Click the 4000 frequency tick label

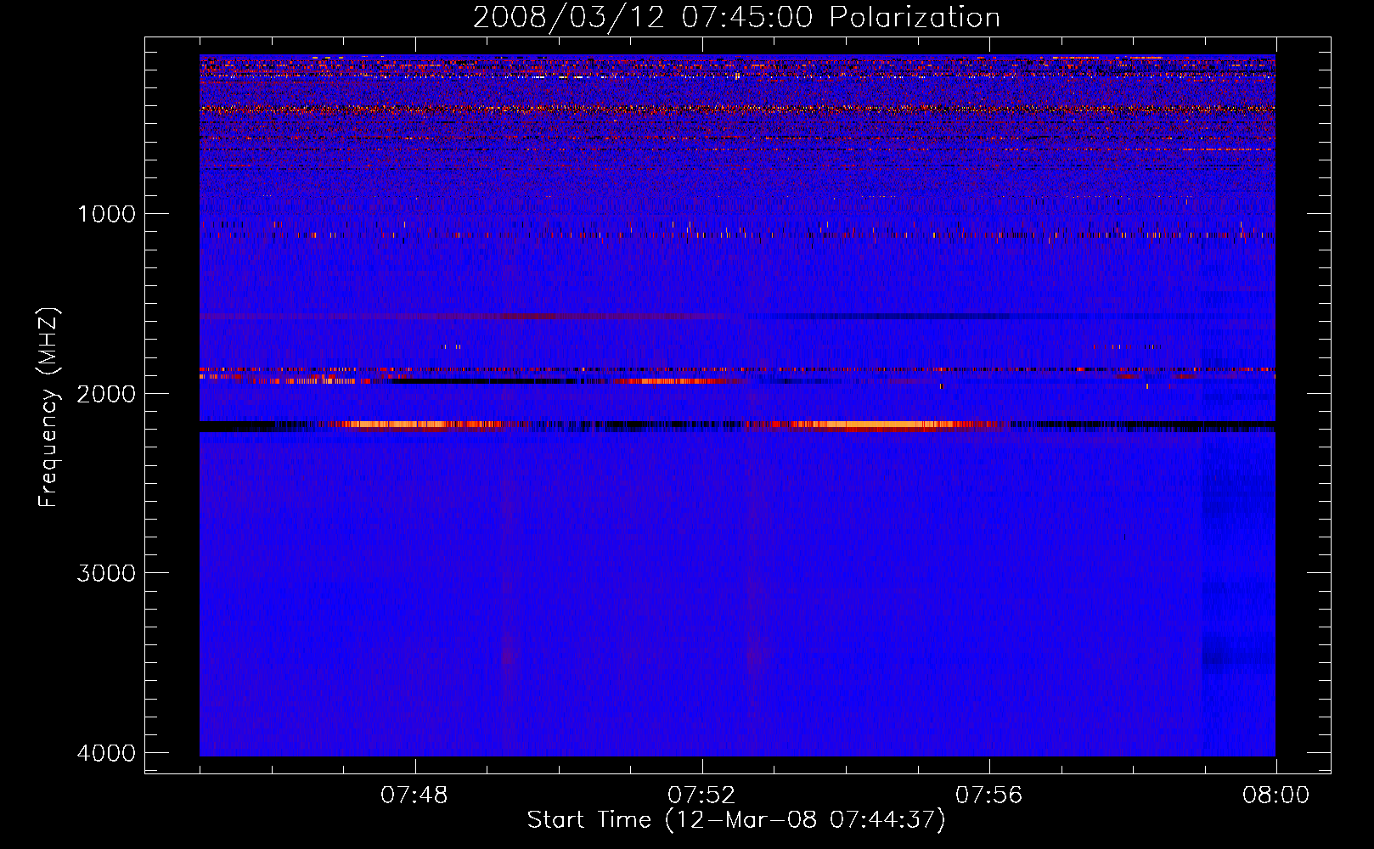(106, 753)
